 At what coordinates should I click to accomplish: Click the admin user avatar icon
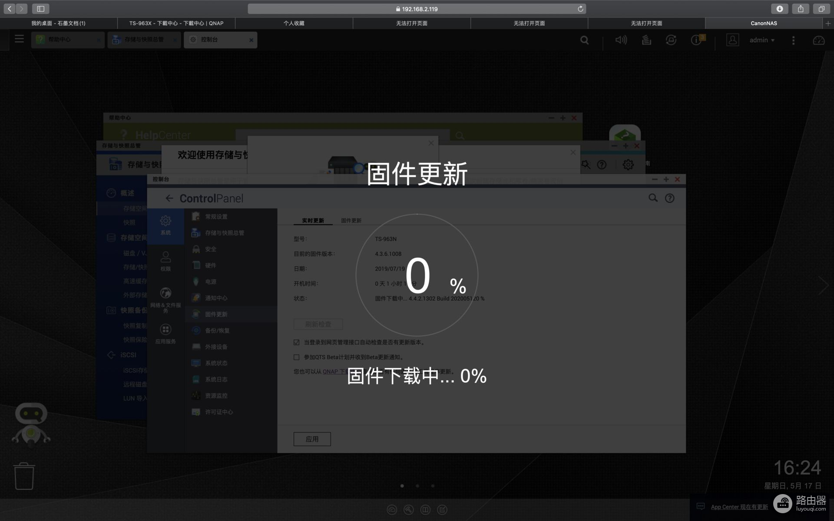tap(733, 40)
